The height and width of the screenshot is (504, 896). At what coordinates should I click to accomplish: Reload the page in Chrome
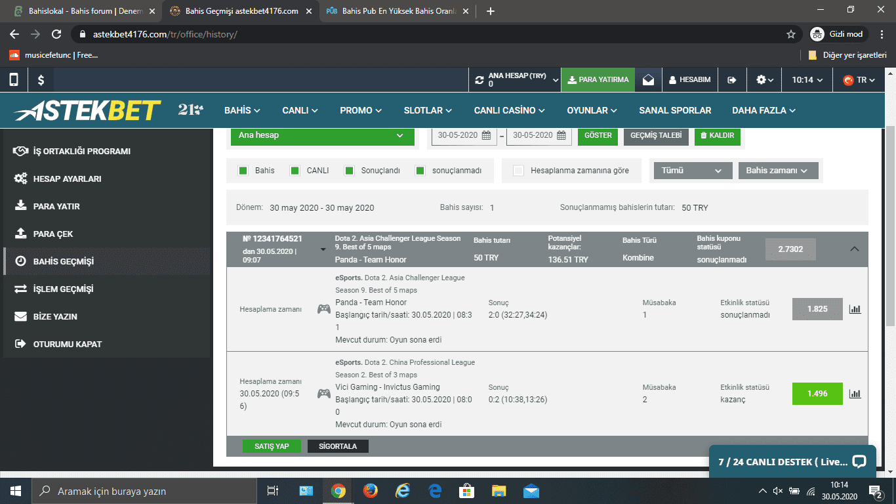tap(56, 34)
